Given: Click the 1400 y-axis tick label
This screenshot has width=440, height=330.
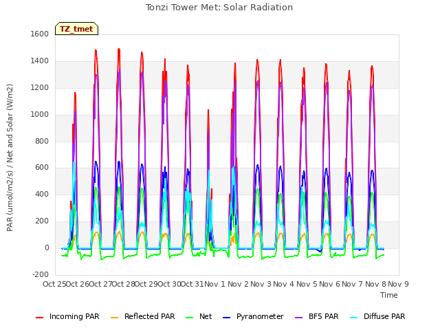Looking at the screenshot, I should point(40,61).
